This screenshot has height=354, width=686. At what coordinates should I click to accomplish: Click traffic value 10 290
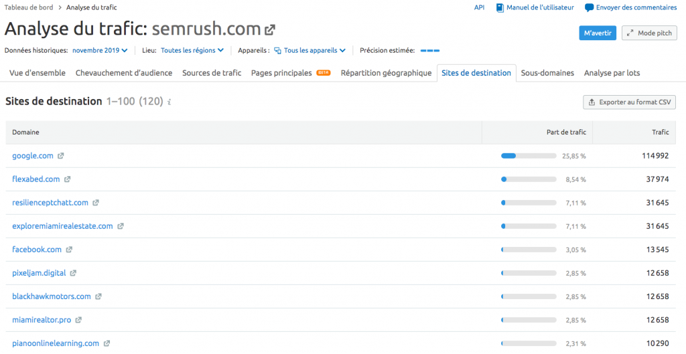pos(658,343)
